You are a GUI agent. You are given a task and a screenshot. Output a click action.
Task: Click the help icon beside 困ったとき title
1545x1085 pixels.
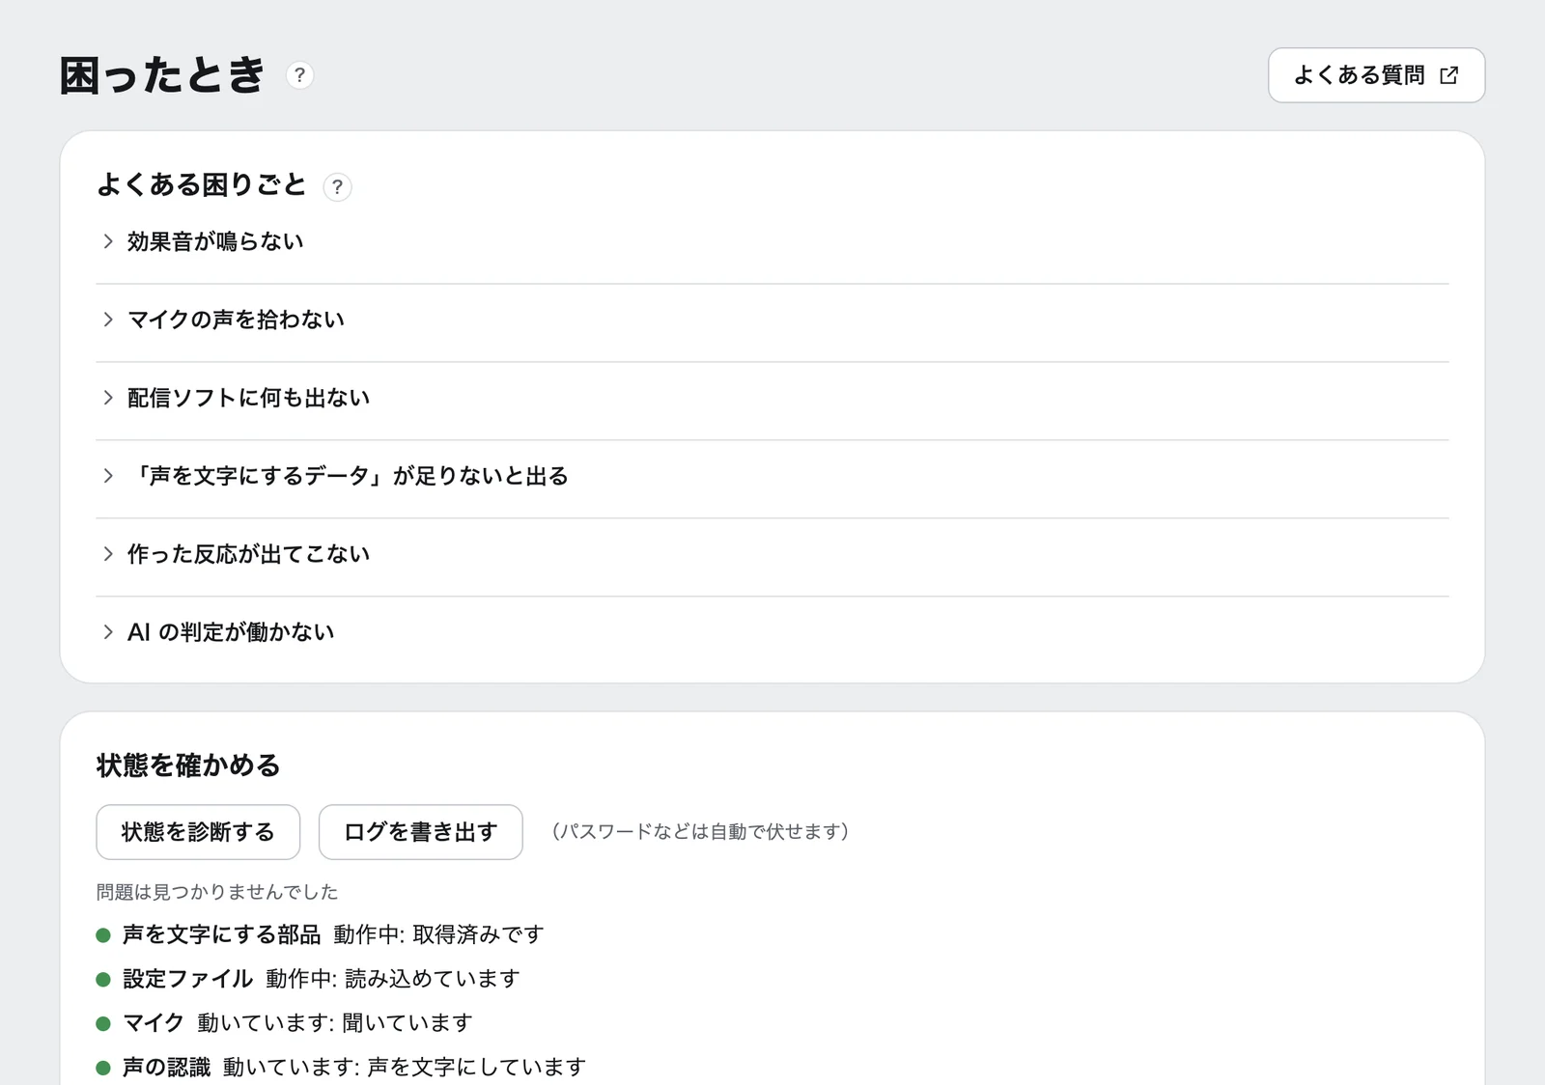(299, 75)
